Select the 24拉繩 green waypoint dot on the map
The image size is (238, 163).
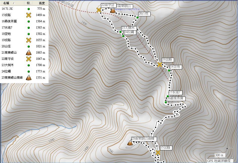(123, 36)
